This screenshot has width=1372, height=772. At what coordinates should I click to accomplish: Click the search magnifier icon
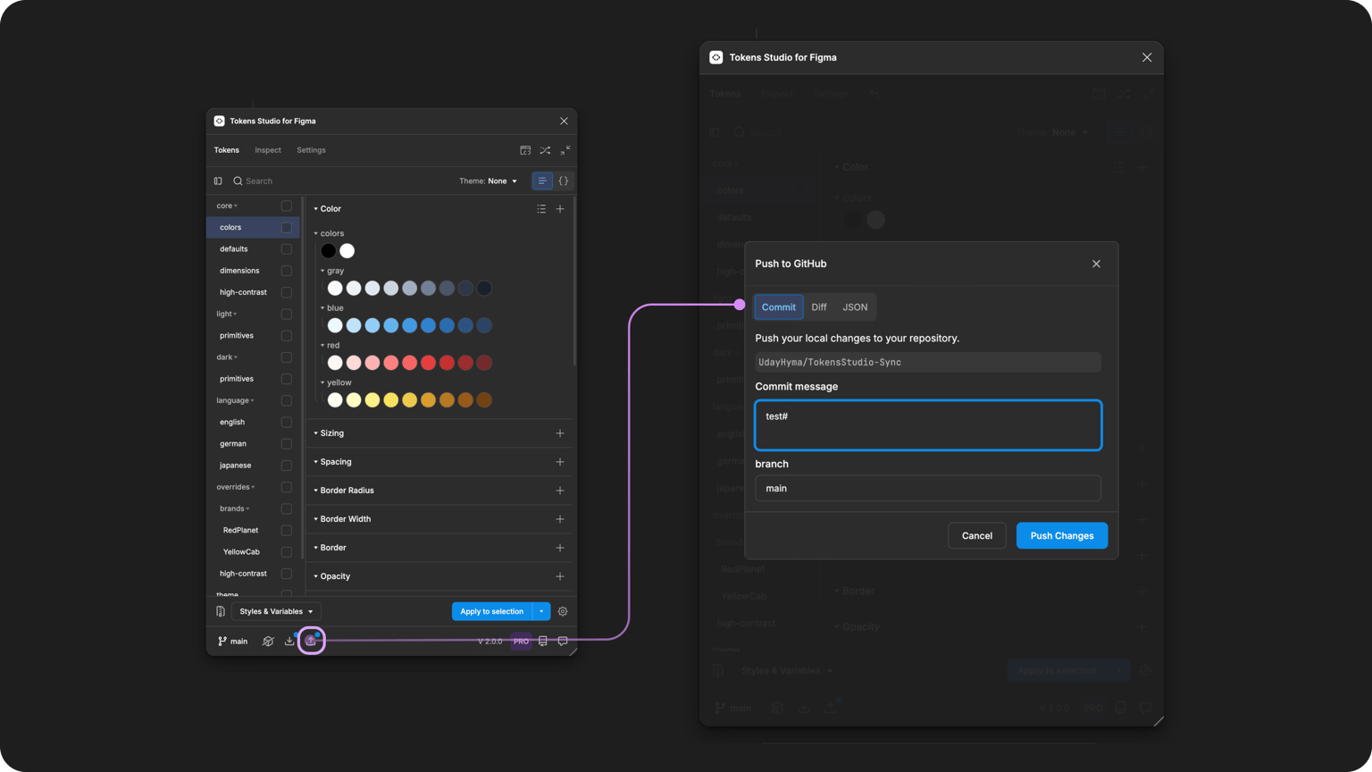click(238, 181)
